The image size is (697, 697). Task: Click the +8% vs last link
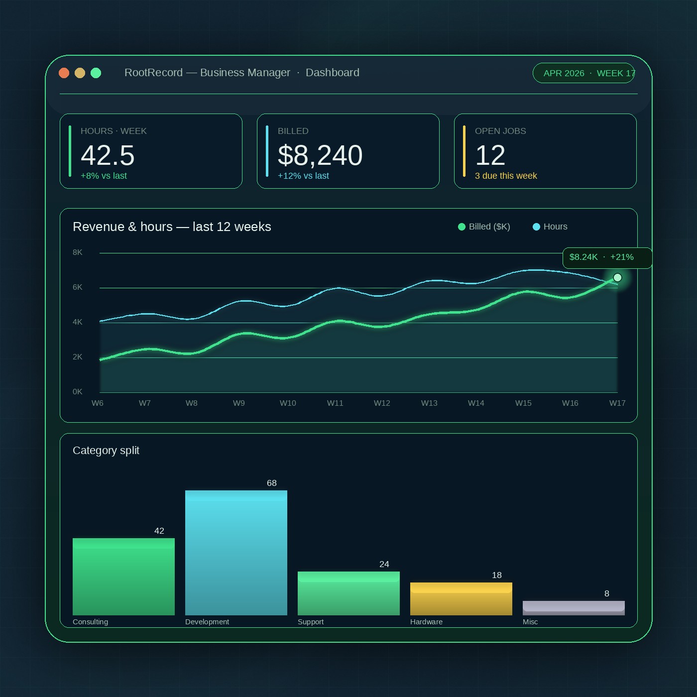point(104,176)
